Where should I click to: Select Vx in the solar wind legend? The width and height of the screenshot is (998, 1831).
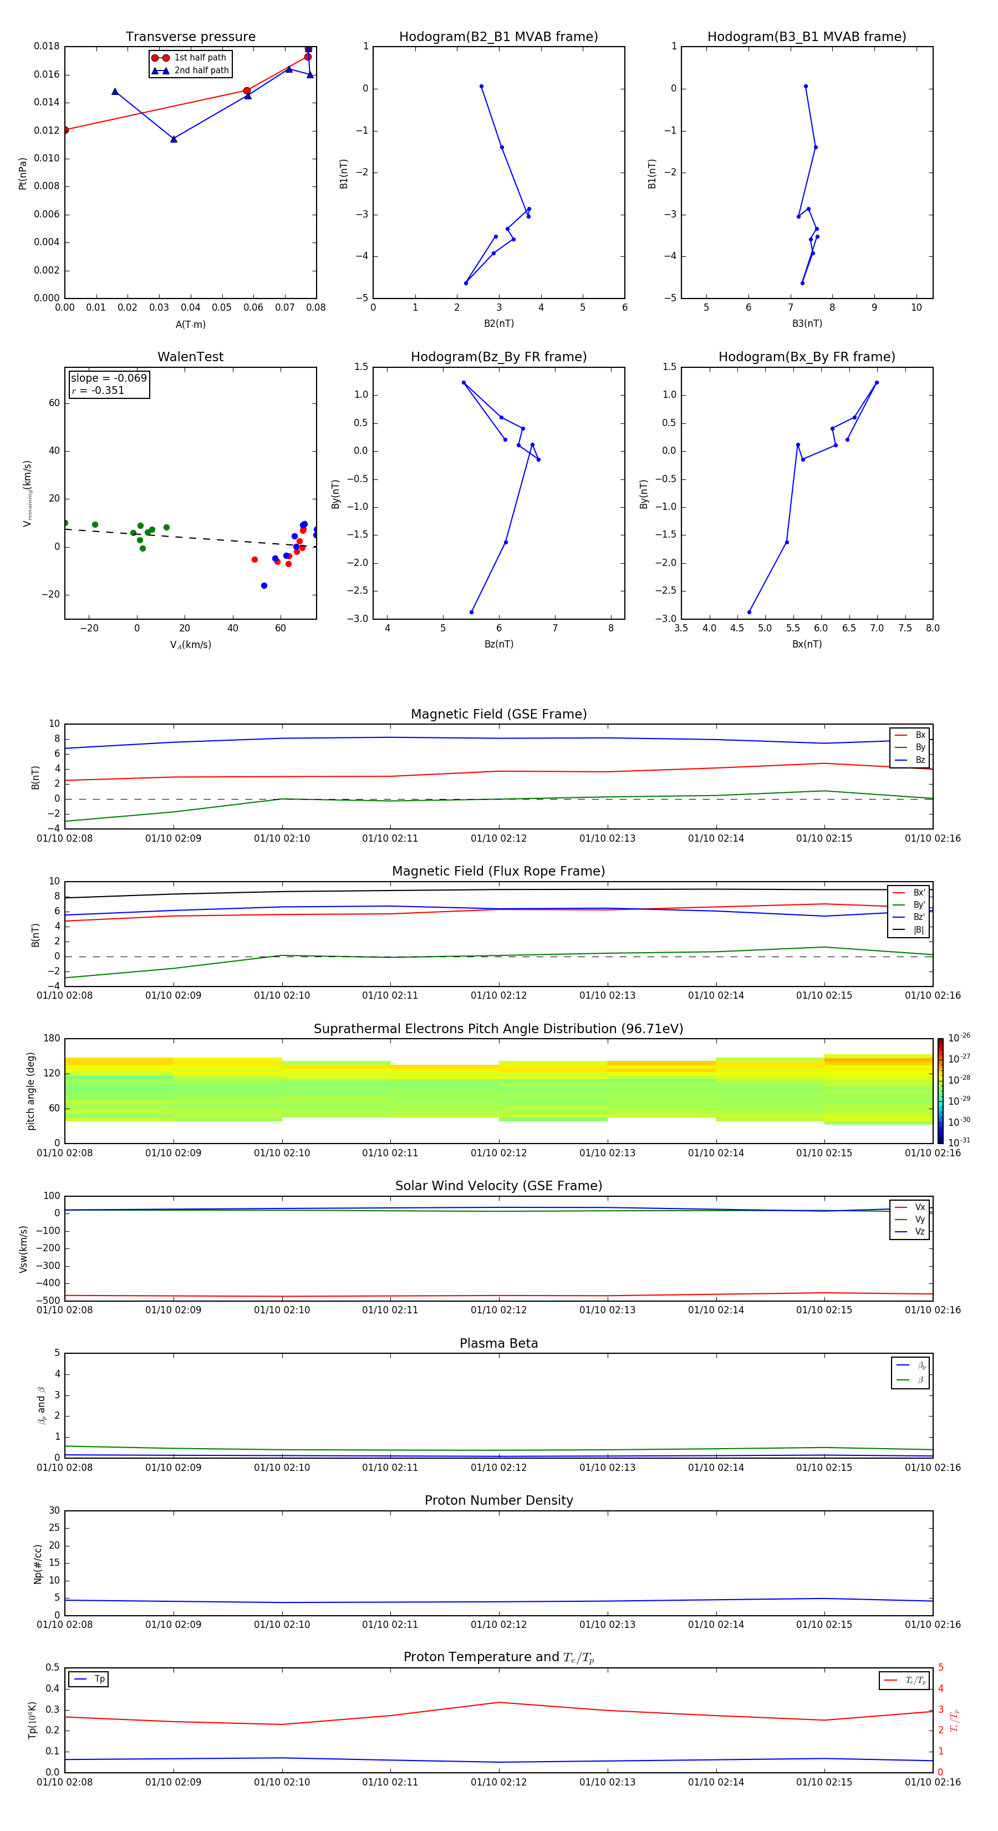pyautogui.click(x=910, y=1207)
